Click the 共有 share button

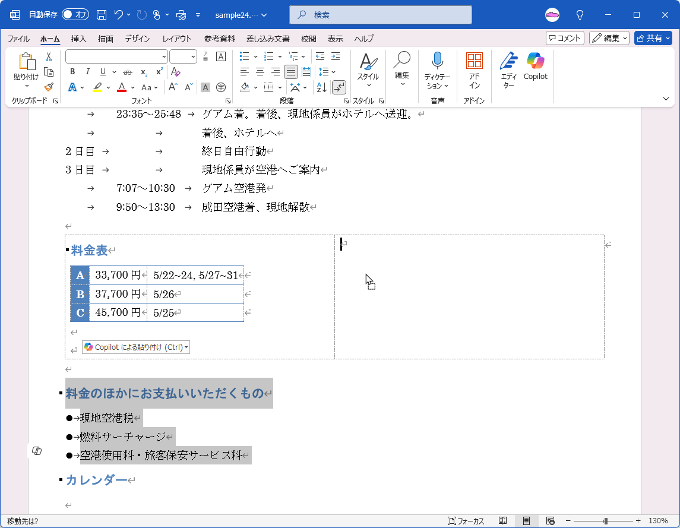(653, 38)
